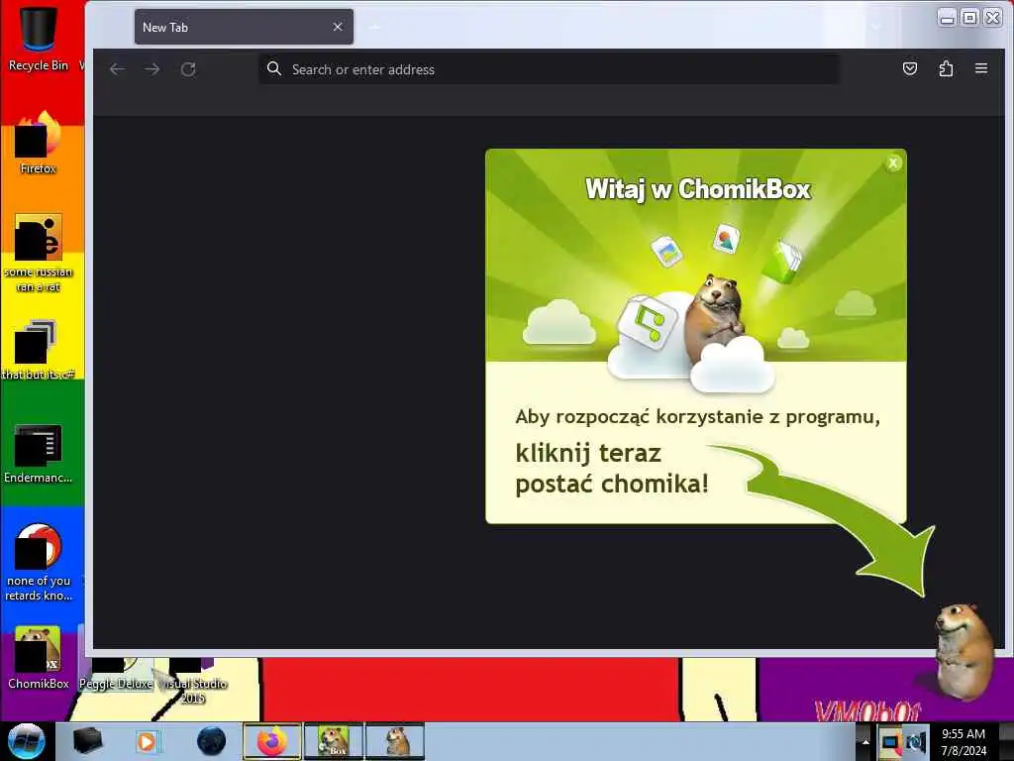Open the Firefox hamburger application menu
Screen dimensions: 1014x761
pos(981,68)
